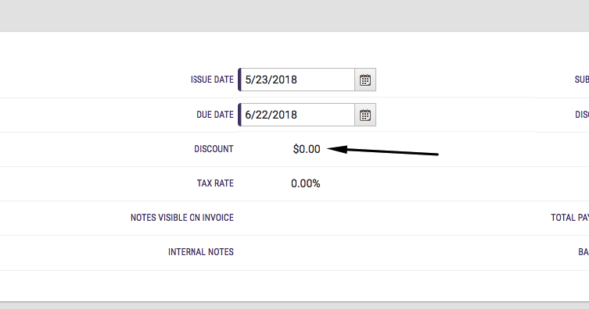Click the 6/22/2018 date text
Viewport: 589px width, 309px height.
[x=271, y=115]
